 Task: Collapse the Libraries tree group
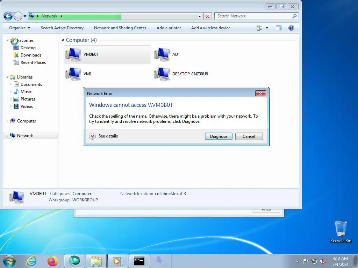click(8, 77)
